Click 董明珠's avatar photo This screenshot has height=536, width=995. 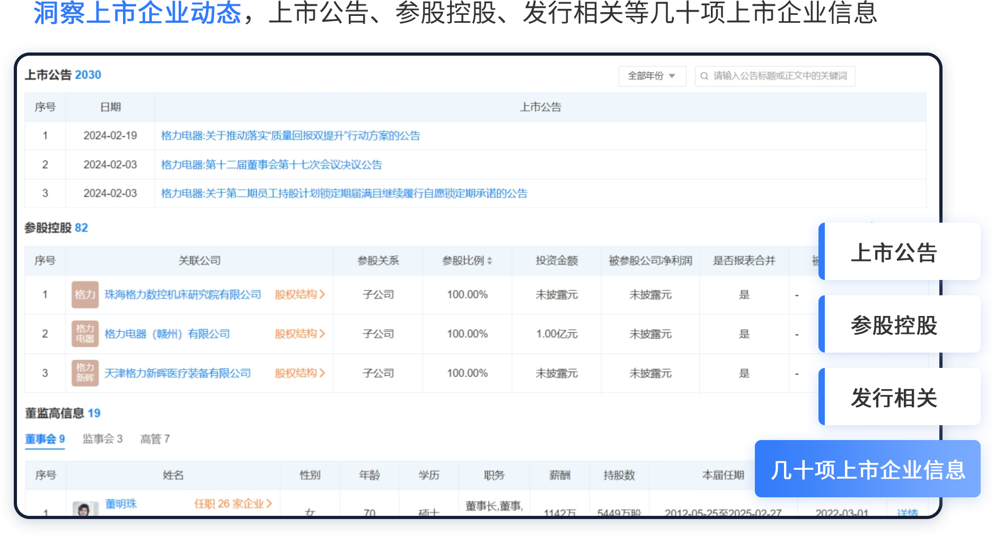tap(85, 509)
